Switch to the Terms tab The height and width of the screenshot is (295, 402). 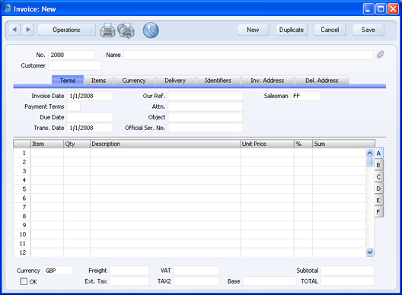click(x=68, y=80)
